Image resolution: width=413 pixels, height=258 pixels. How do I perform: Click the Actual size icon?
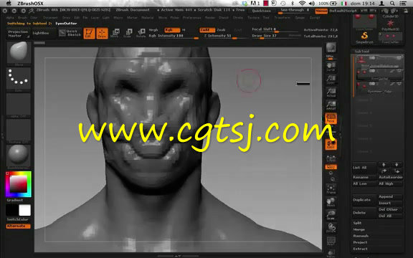(x=331, y=92)
